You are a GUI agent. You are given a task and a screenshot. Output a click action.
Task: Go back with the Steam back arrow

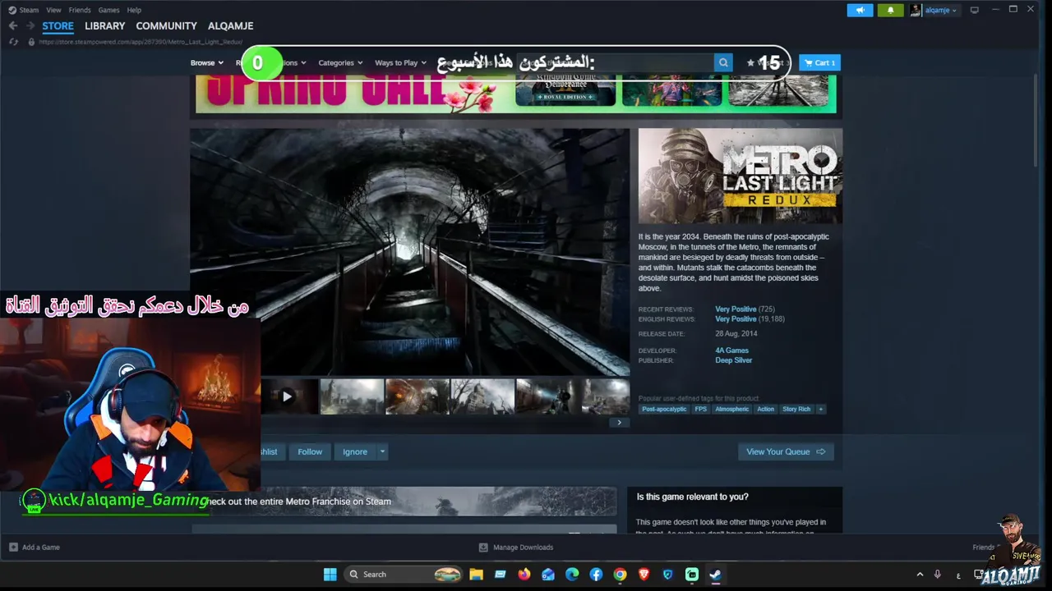tap(12, 25)
